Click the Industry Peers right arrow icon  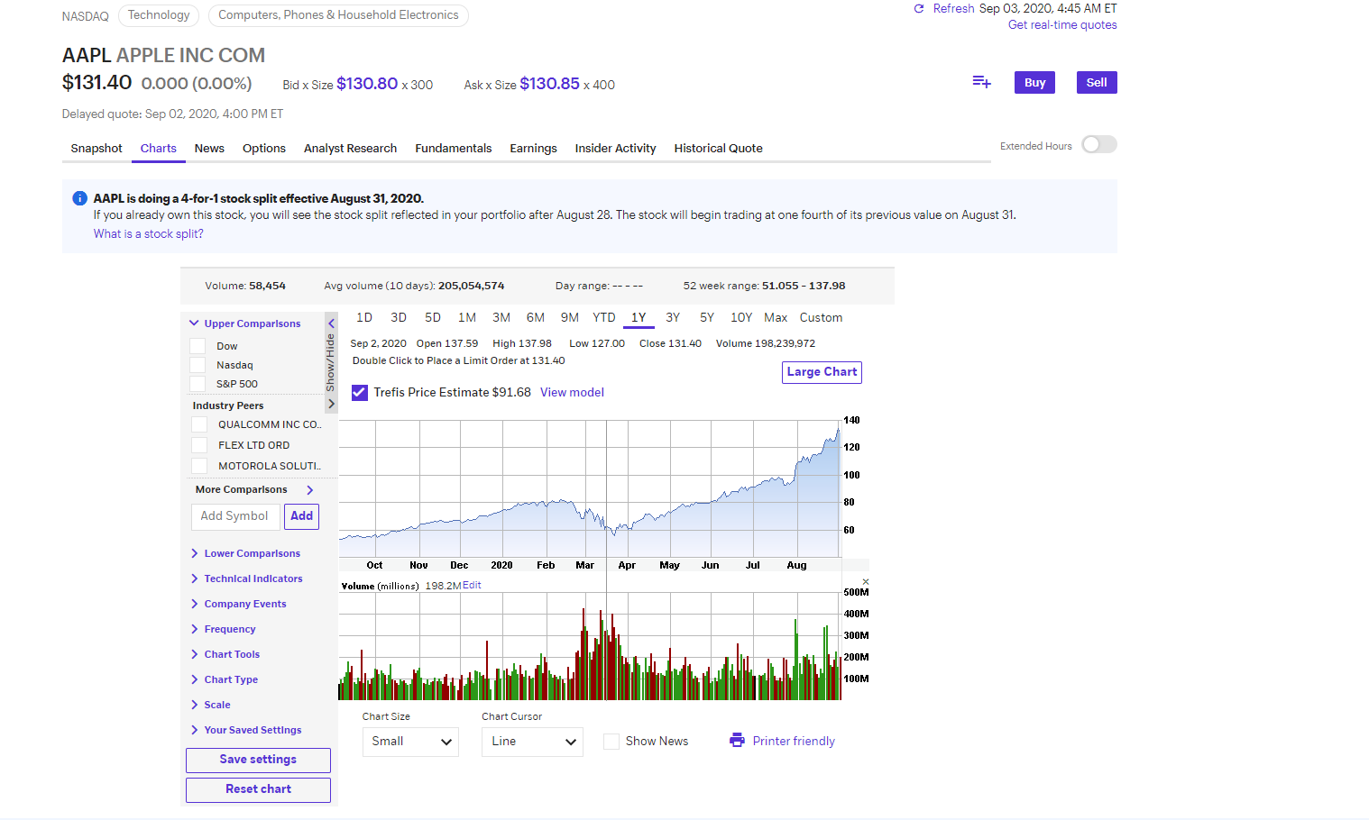click(x=331, y=404)
